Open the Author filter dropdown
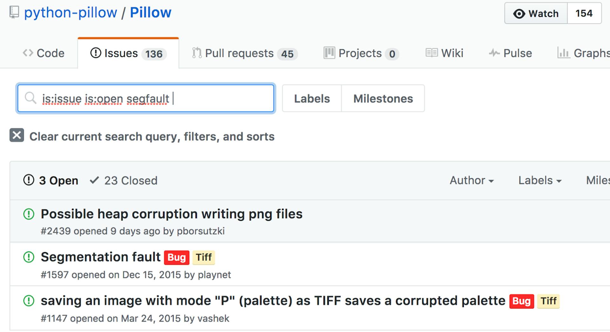The width and height of the screenshot is (610, 332). pyautogui.click(x=472, y=180)
